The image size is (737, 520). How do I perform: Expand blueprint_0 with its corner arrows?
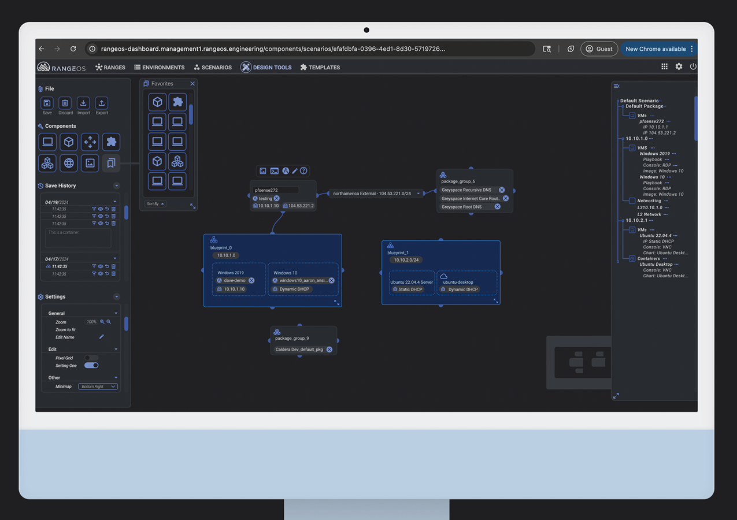(336, 302)
